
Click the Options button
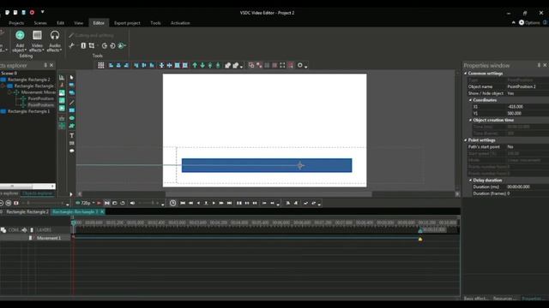point(529,23)
